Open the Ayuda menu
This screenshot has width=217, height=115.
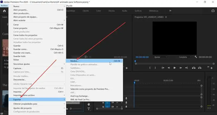coord(69,6)
